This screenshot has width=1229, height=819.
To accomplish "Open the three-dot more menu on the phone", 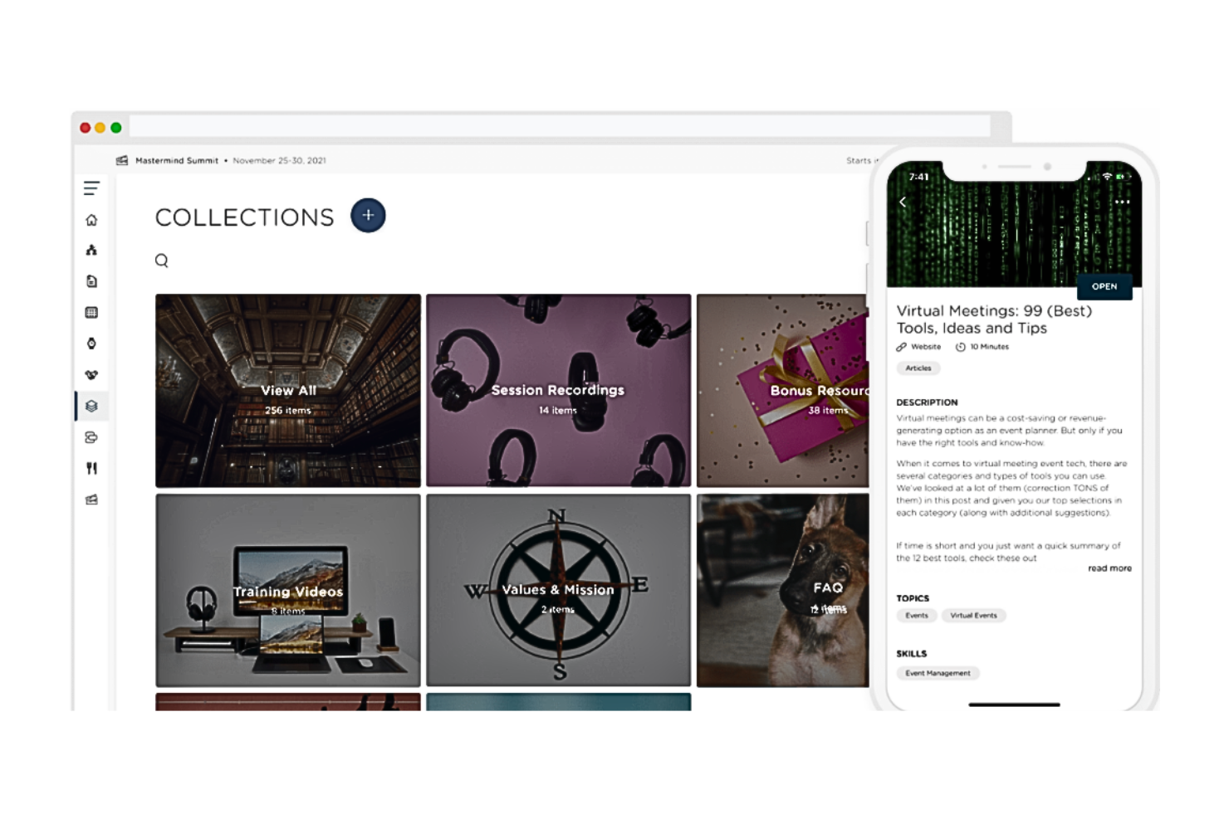I will coord(1122,202).
